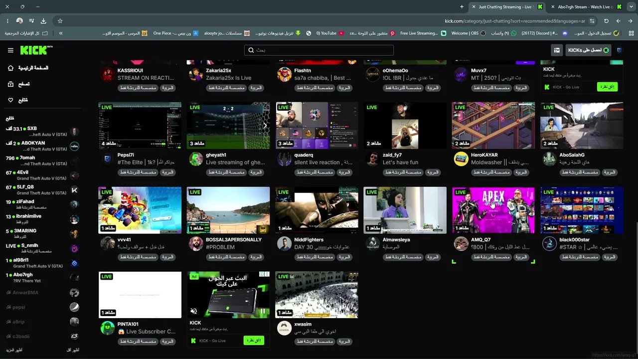
Task: Open the all bookmarks folder
Action: coord(26,33)
